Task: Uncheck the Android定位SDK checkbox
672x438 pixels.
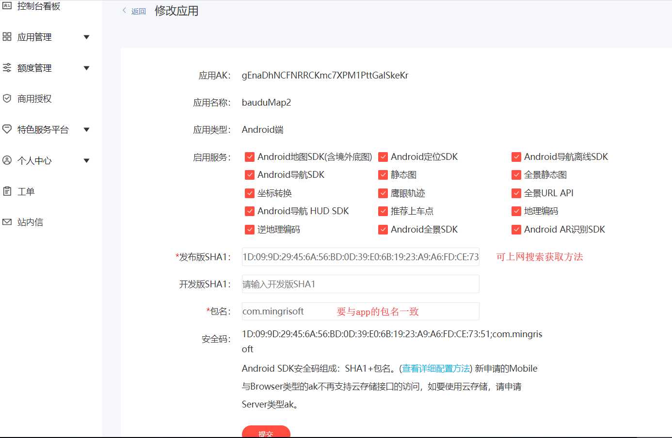Action: click(x=383, y=157)
